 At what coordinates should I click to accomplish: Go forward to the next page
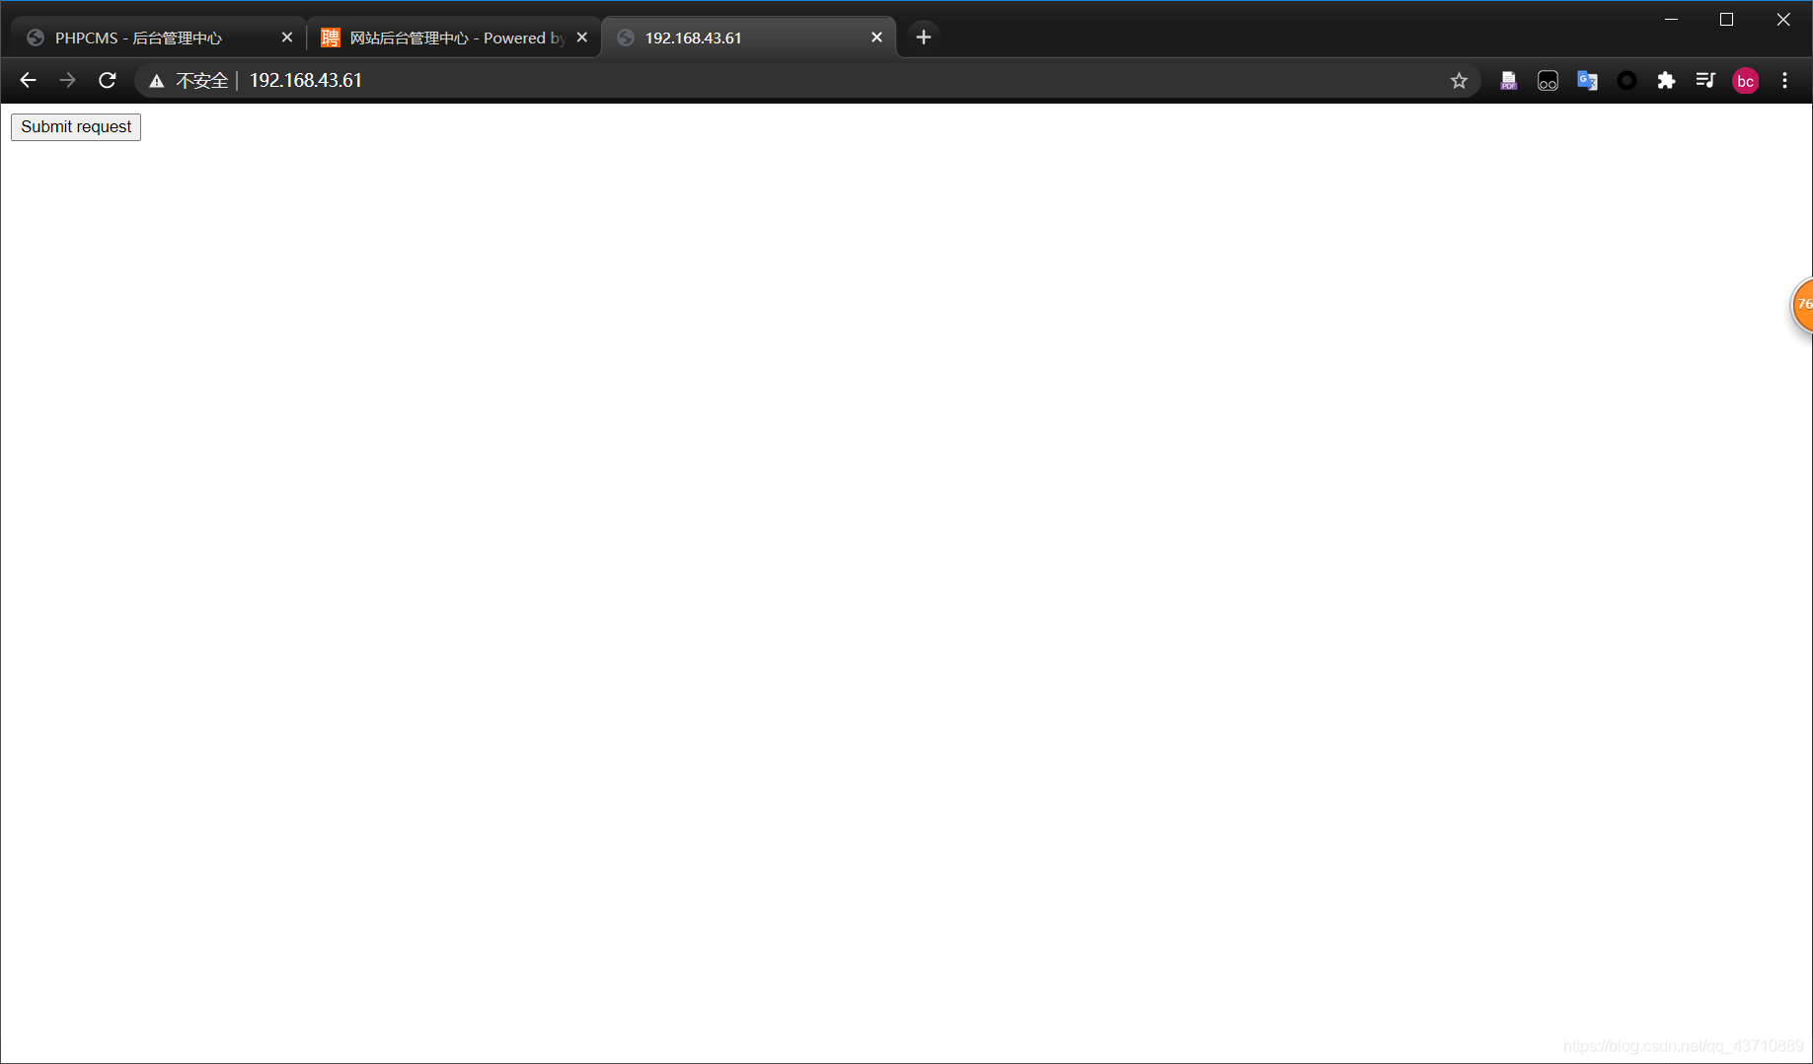[x=67, y=81]
